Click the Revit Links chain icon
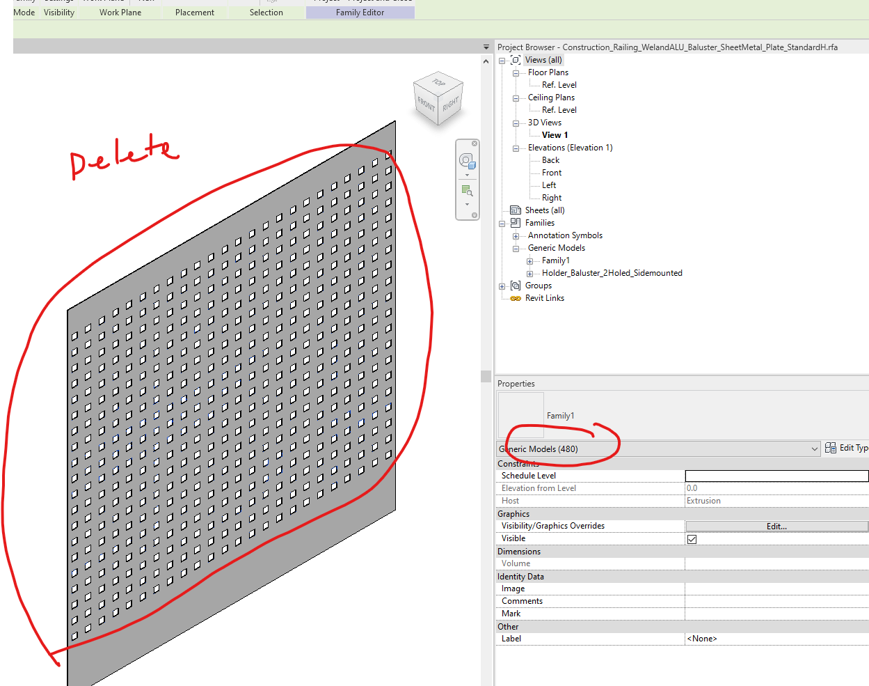The image size is (869, 686). click(516, 298)
